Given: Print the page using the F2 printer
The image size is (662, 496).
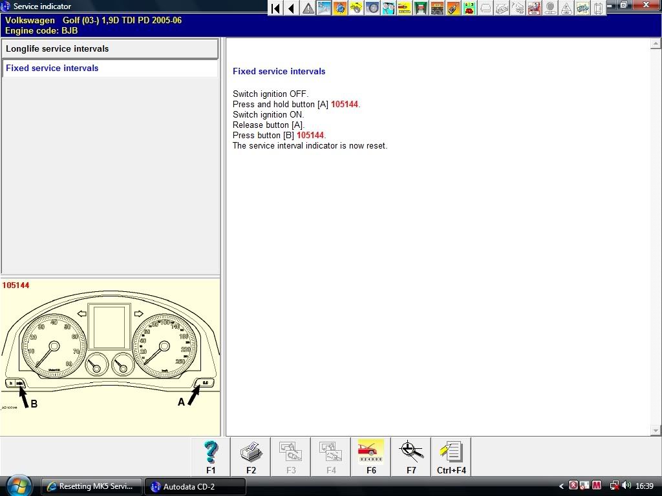Looking at the screenshot, I should tap(251, 457).
